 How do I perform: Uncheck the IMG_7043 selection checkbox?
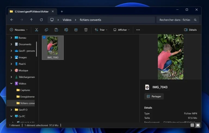click(44, 38)
